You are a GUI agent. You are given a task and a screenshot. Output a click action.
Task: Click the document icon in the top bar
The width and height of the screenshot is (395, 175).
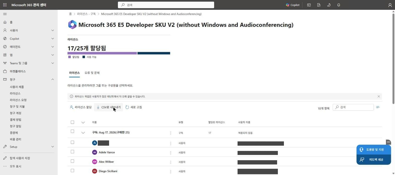tap(319, 5)
